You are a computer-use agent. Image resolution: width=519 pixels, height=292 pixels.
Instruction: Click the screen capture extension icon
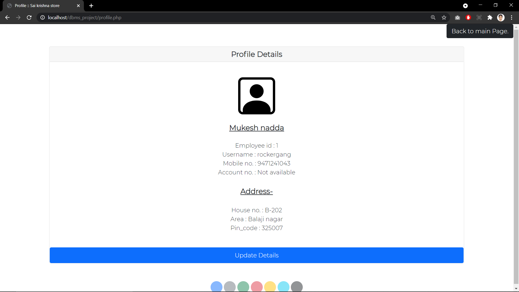pyautogui.click(x=479, y=18)
